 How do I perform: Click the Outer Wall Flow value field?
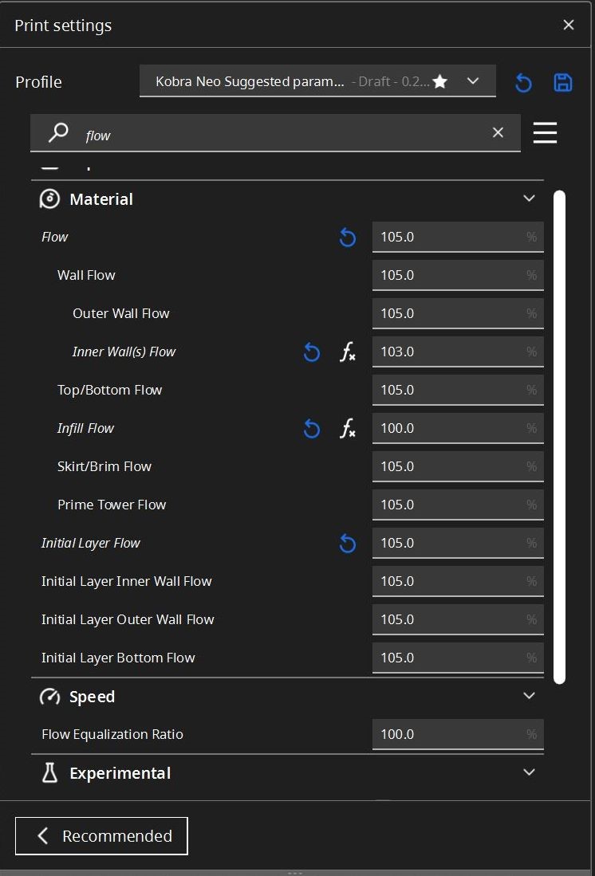(x=447, y=314)
